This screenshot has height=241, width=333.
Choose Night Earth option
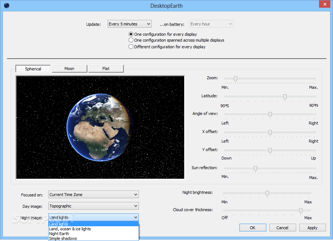coord(94,234)
